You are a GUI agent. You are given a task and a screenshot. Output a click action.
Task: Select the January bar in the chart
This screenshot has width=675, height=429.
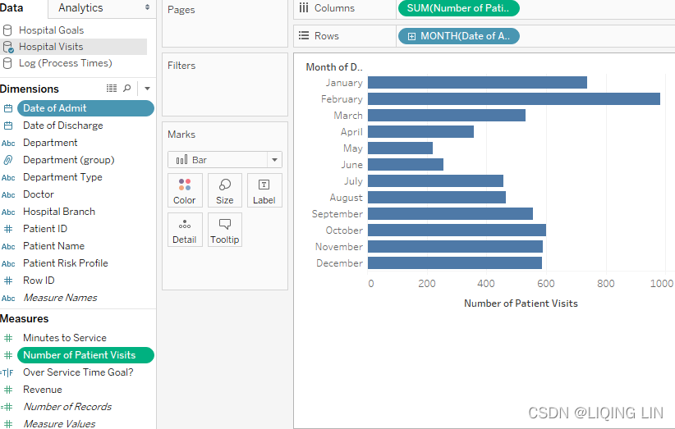(x=477, y=83)
